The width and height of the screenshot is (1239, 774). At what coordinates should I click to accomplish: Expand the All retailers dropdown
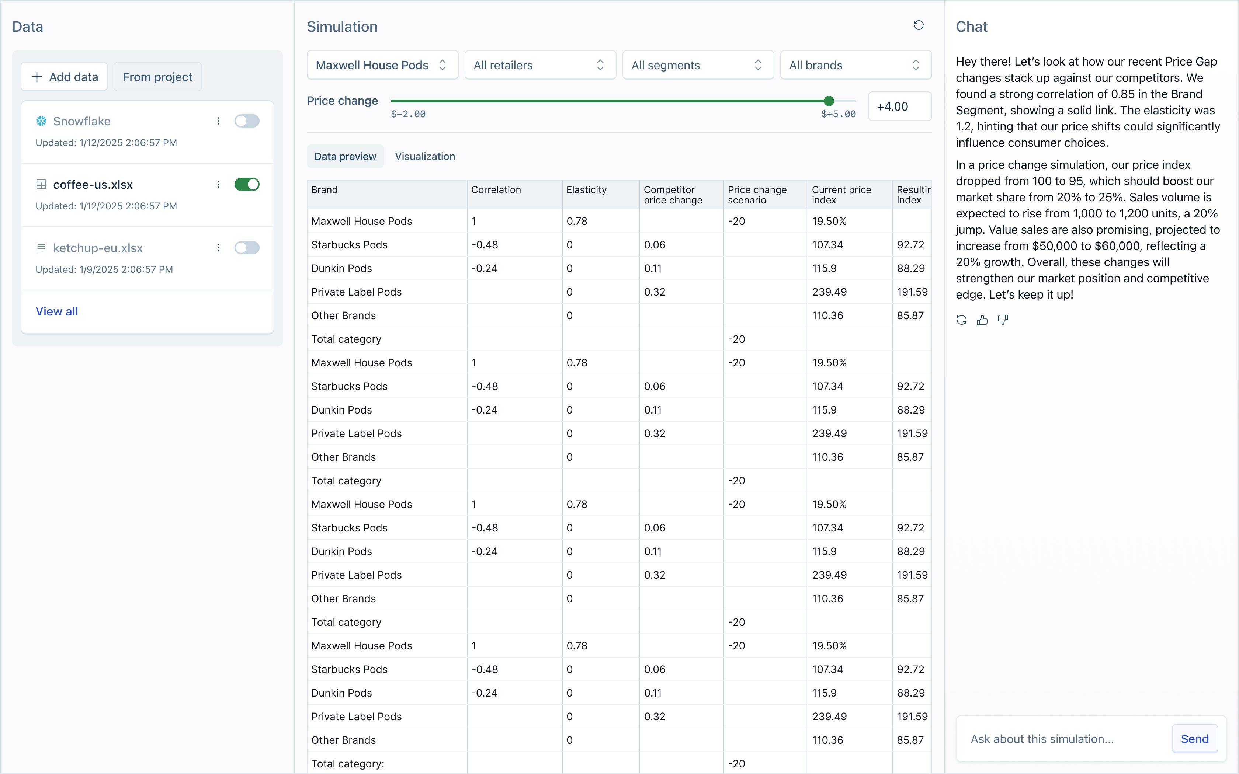[539, 65]
